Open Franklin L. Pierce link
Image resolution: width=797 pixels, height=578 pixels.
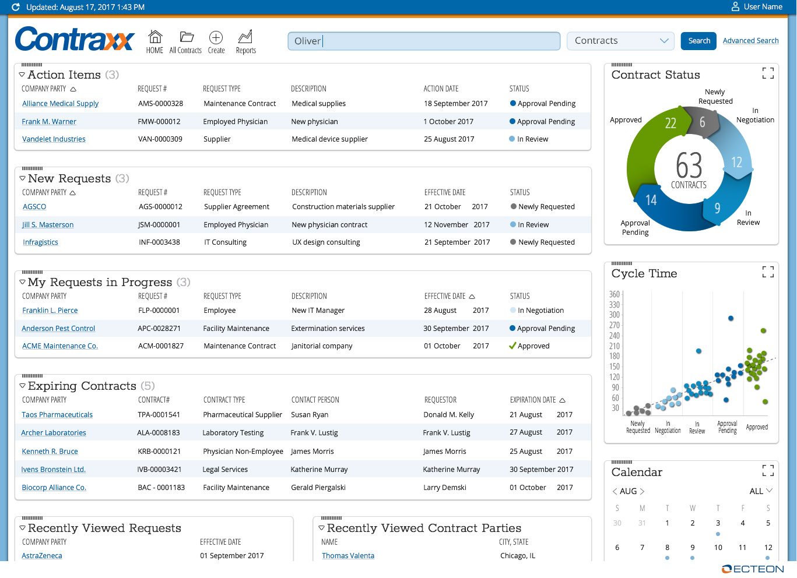(50, 311)
